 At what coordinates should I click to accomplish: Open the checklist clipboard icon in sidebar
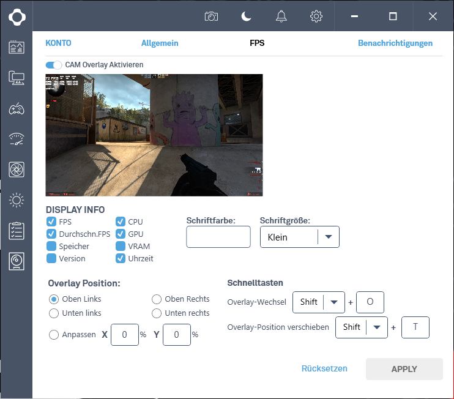click(x=17, y=231)
